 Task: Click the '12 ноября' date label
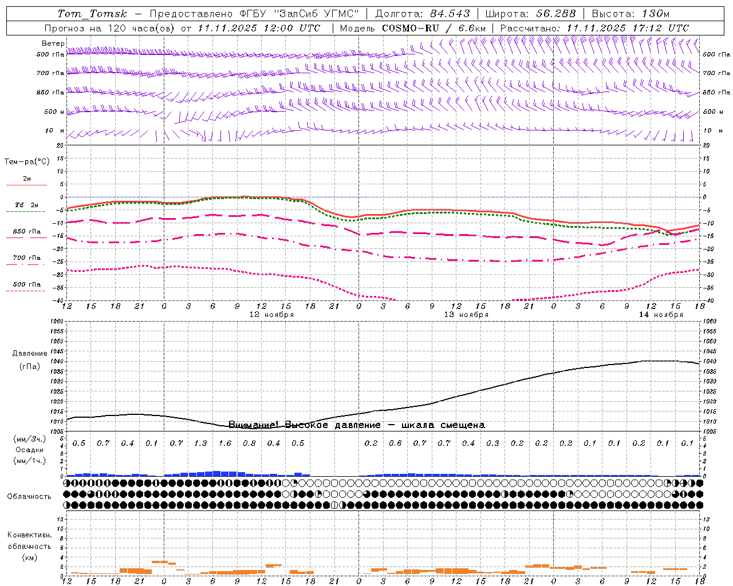point(271,315)
